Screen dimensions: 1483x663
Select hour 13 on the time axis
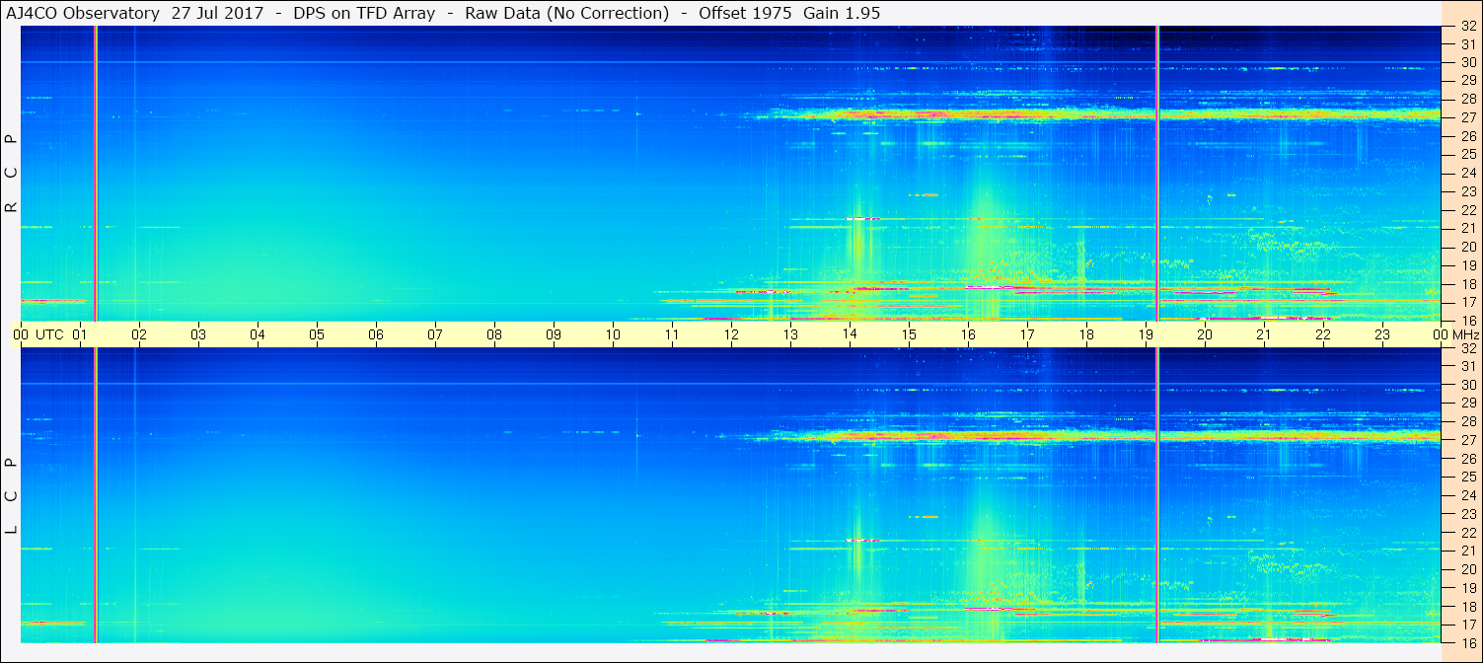click(x=790, y=334)
